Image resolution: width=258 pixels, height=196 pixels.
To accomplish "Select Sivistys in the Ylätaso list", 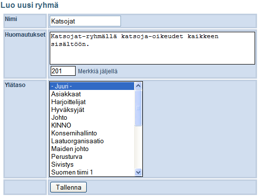I will tap(92, 164).
